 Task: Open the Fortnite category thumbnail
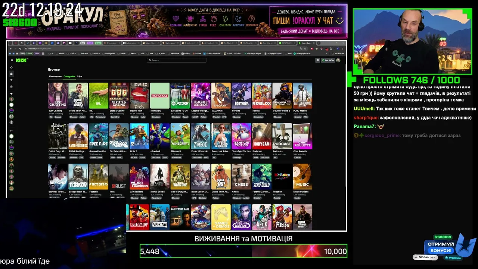241,96
